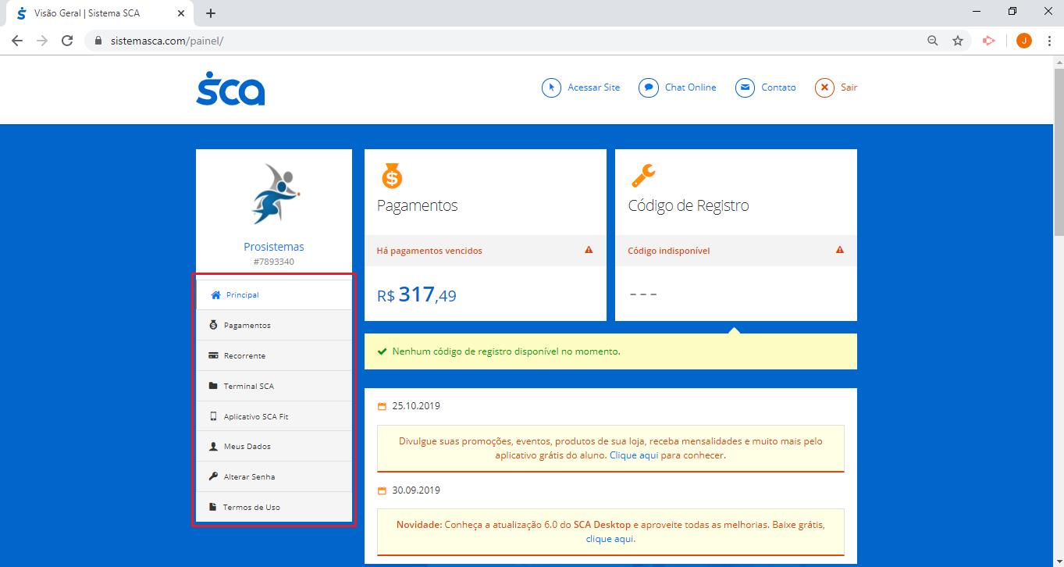Open the Meus Dados sidebar item
Screen dimensions: 1064x567
(274, 447)
